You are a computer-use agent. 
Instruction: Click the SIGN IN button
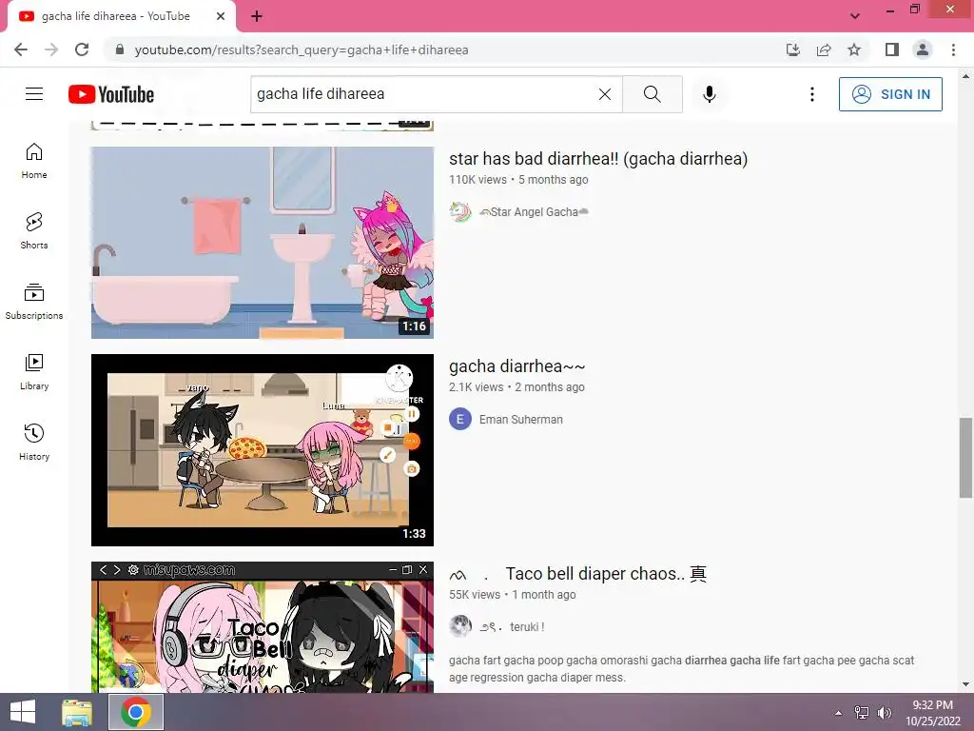point(890,94)
